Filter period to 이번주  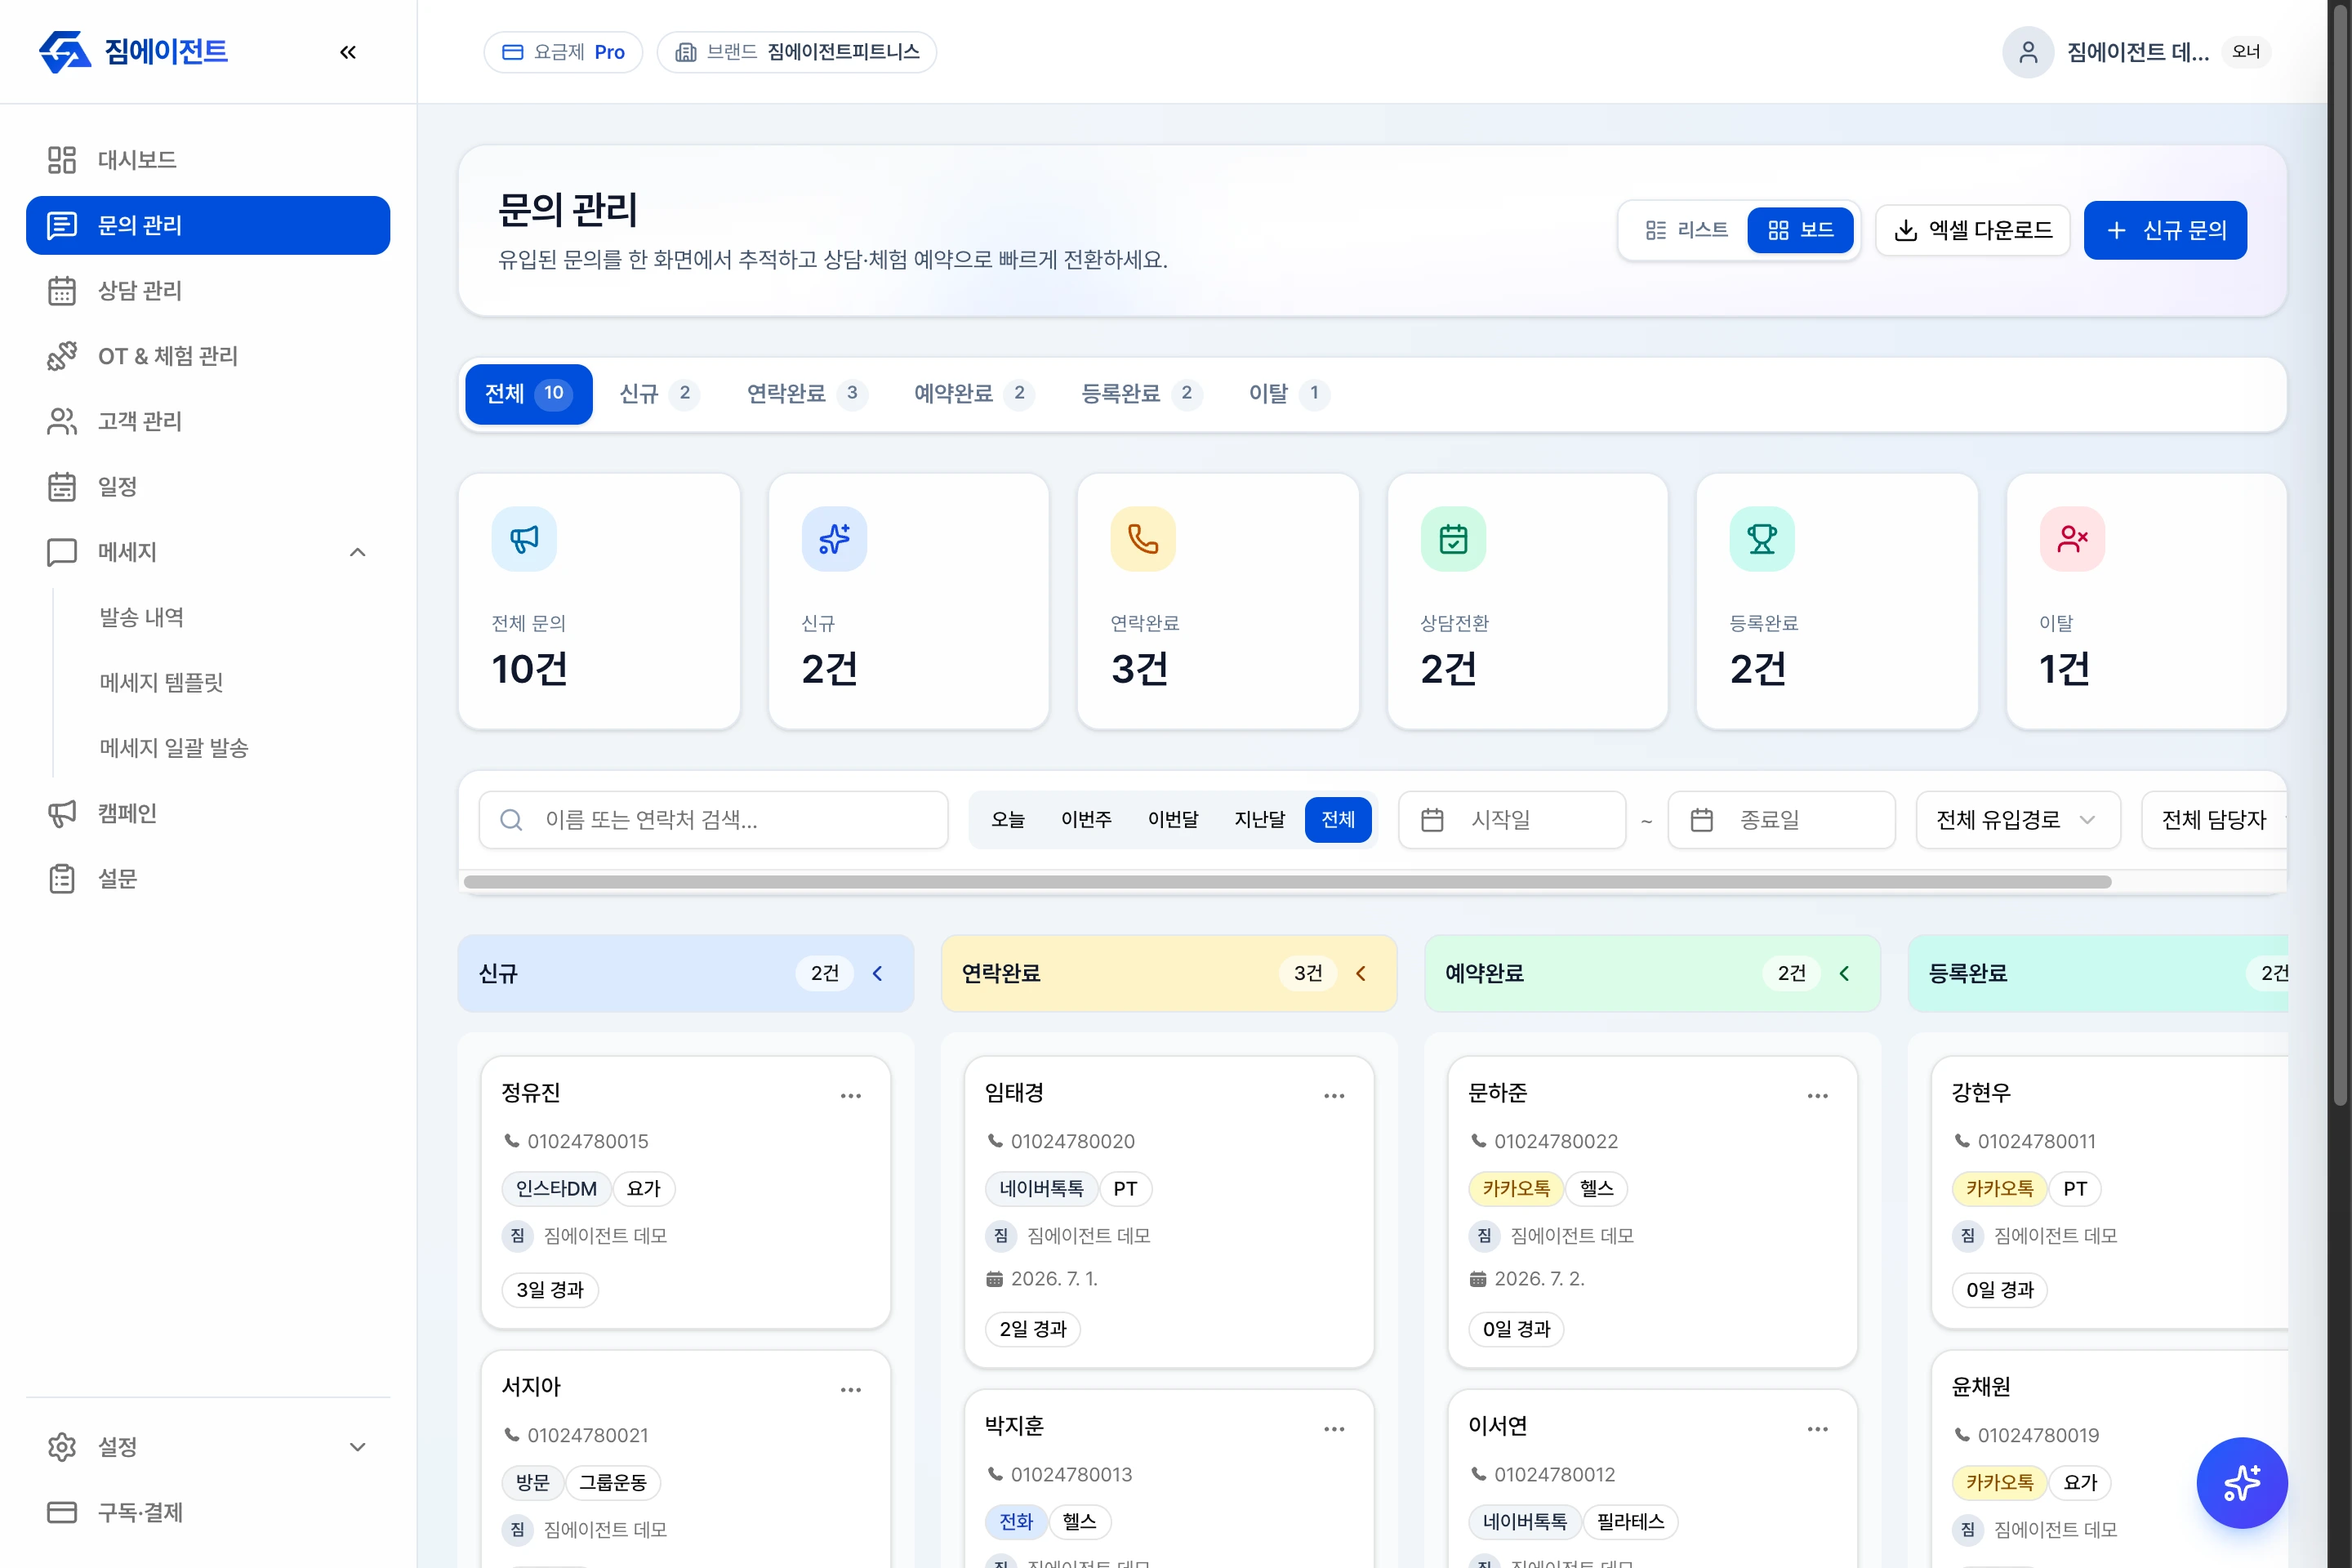[1086, 820]
